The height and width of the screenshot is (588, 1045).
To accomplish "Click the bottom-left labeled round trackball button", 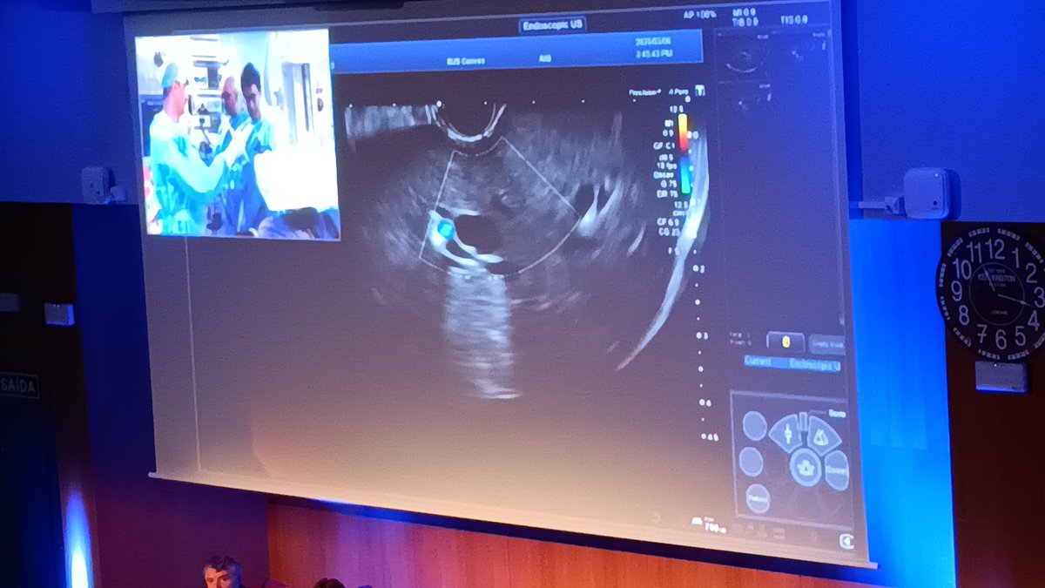I will click(x=757, y=498).
